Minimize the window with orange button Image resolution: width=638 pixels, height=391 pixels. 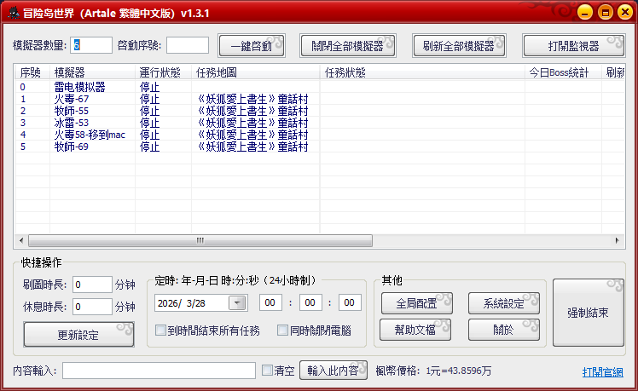click(584, 13)
